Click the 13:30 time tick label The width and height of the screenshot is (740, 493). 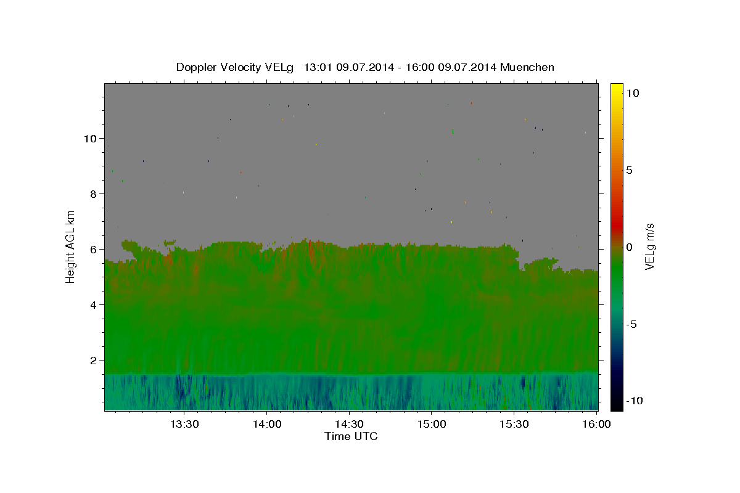(184, 424)
